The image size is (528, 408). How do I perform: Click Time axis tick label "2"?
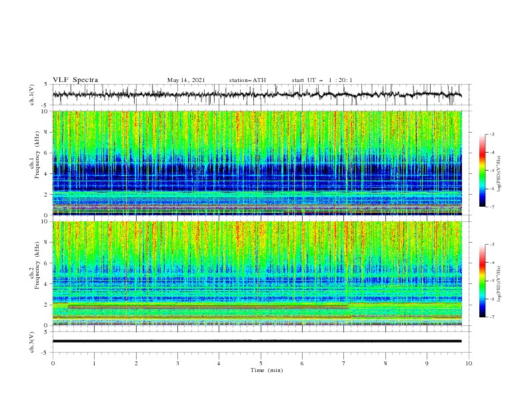click(x=136, y=363)
